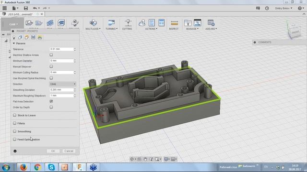This screenshot has width=307, height=172.
Task: Click the Task Manager icon in Manage
Action: pos(197,22)
